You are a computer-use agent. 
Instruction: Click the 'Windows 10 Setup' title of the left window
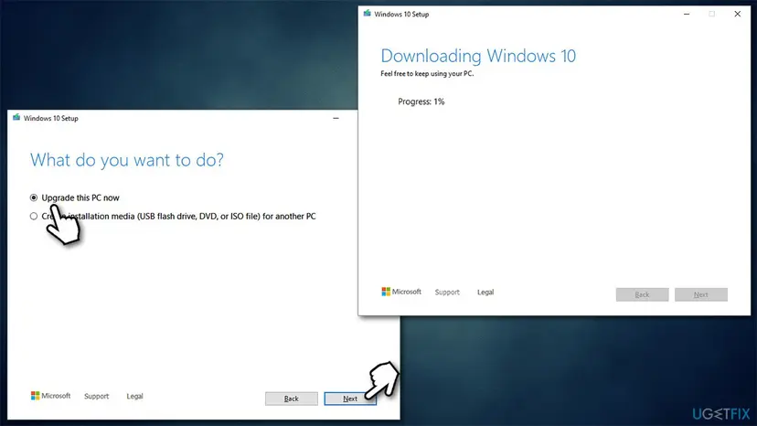click(x=50, y=118)
